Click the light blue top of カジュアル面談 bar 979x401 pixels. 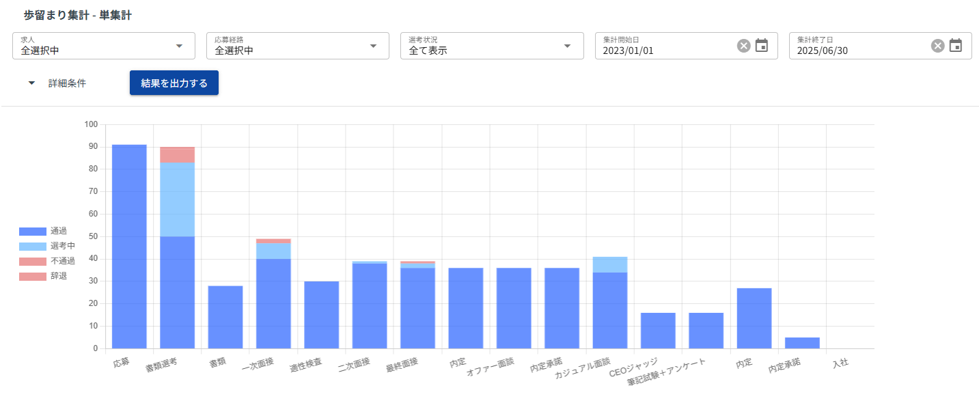(x=610, y=264)
